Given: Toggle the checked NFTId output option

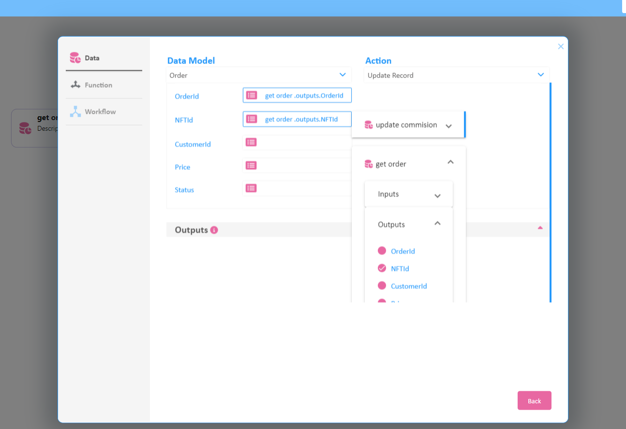Looking at the screenshot, I should click(x=382, y=268).
